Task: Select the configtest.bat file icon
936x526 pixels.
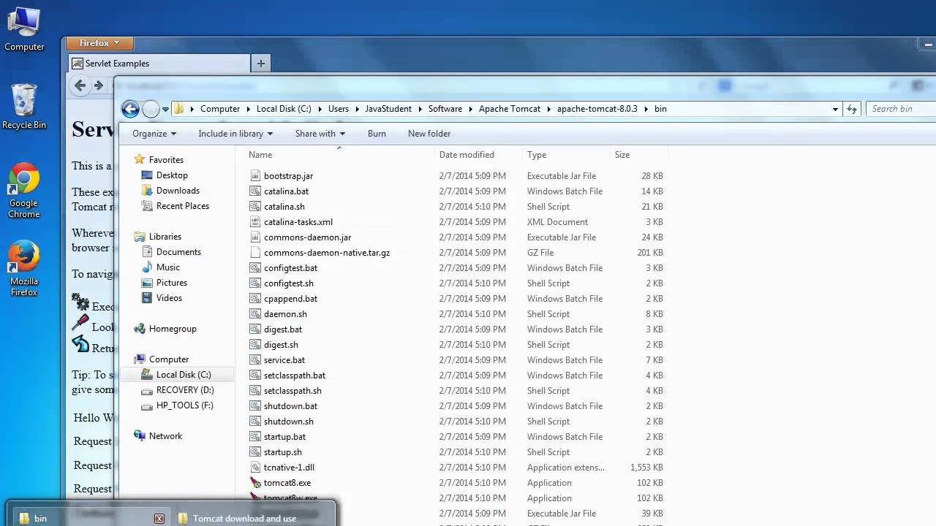Action: 255,268
